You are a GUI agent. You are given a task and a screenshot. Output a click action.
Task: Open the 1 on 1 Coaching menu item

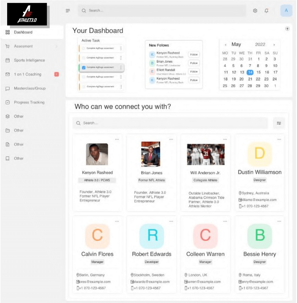28,74
